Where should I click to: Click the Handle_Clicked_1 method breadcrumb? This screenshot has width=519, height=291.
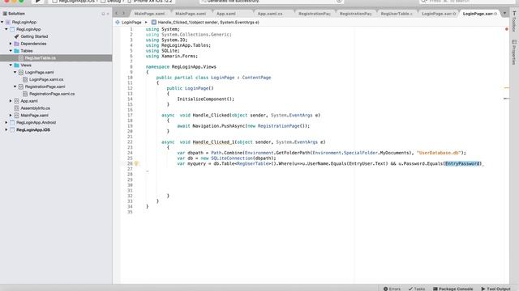[x=205, y=22]
